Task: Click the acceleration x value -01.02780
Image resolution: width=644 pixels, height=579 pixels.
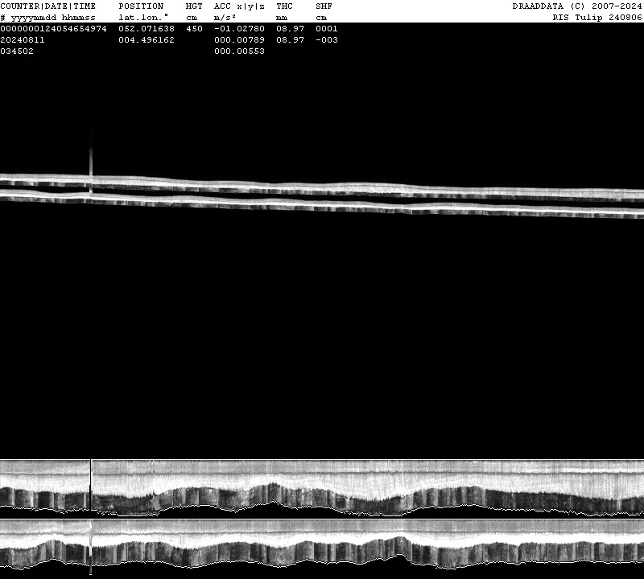Action: click(x=239, y=28)
